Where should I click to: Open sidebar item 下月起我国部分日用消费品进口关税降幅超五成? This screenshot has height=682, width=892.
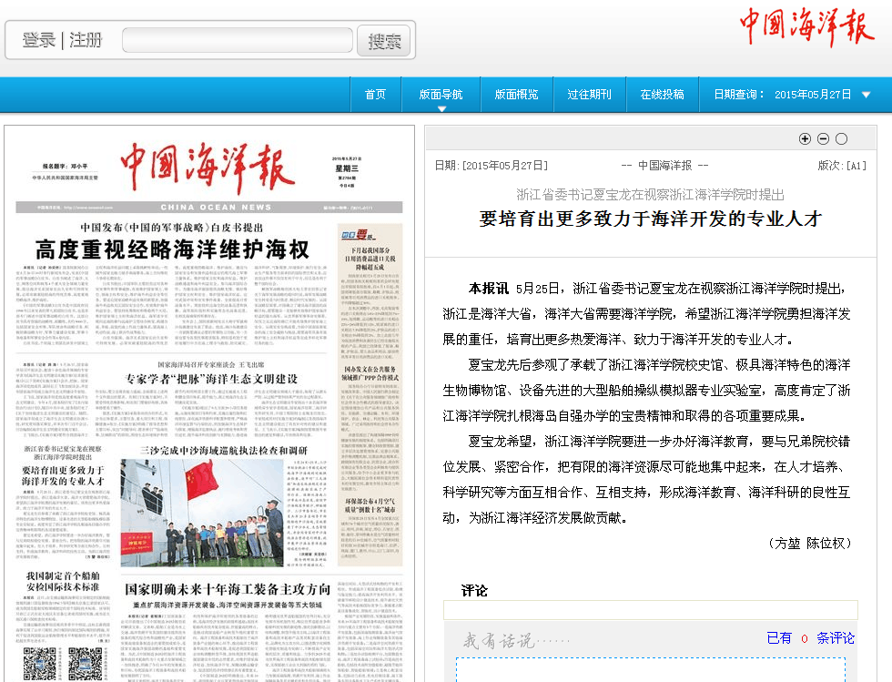(370, 259)
